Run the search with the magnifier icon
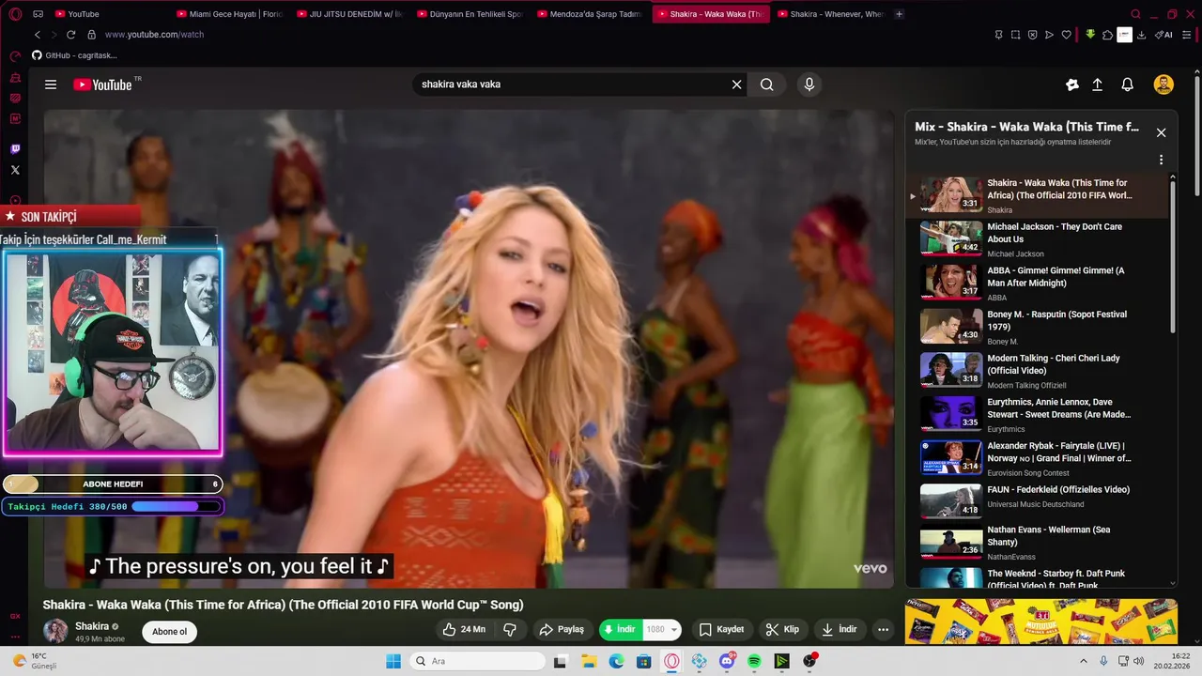The image size is (1202, 676). [x=767, y=84]
